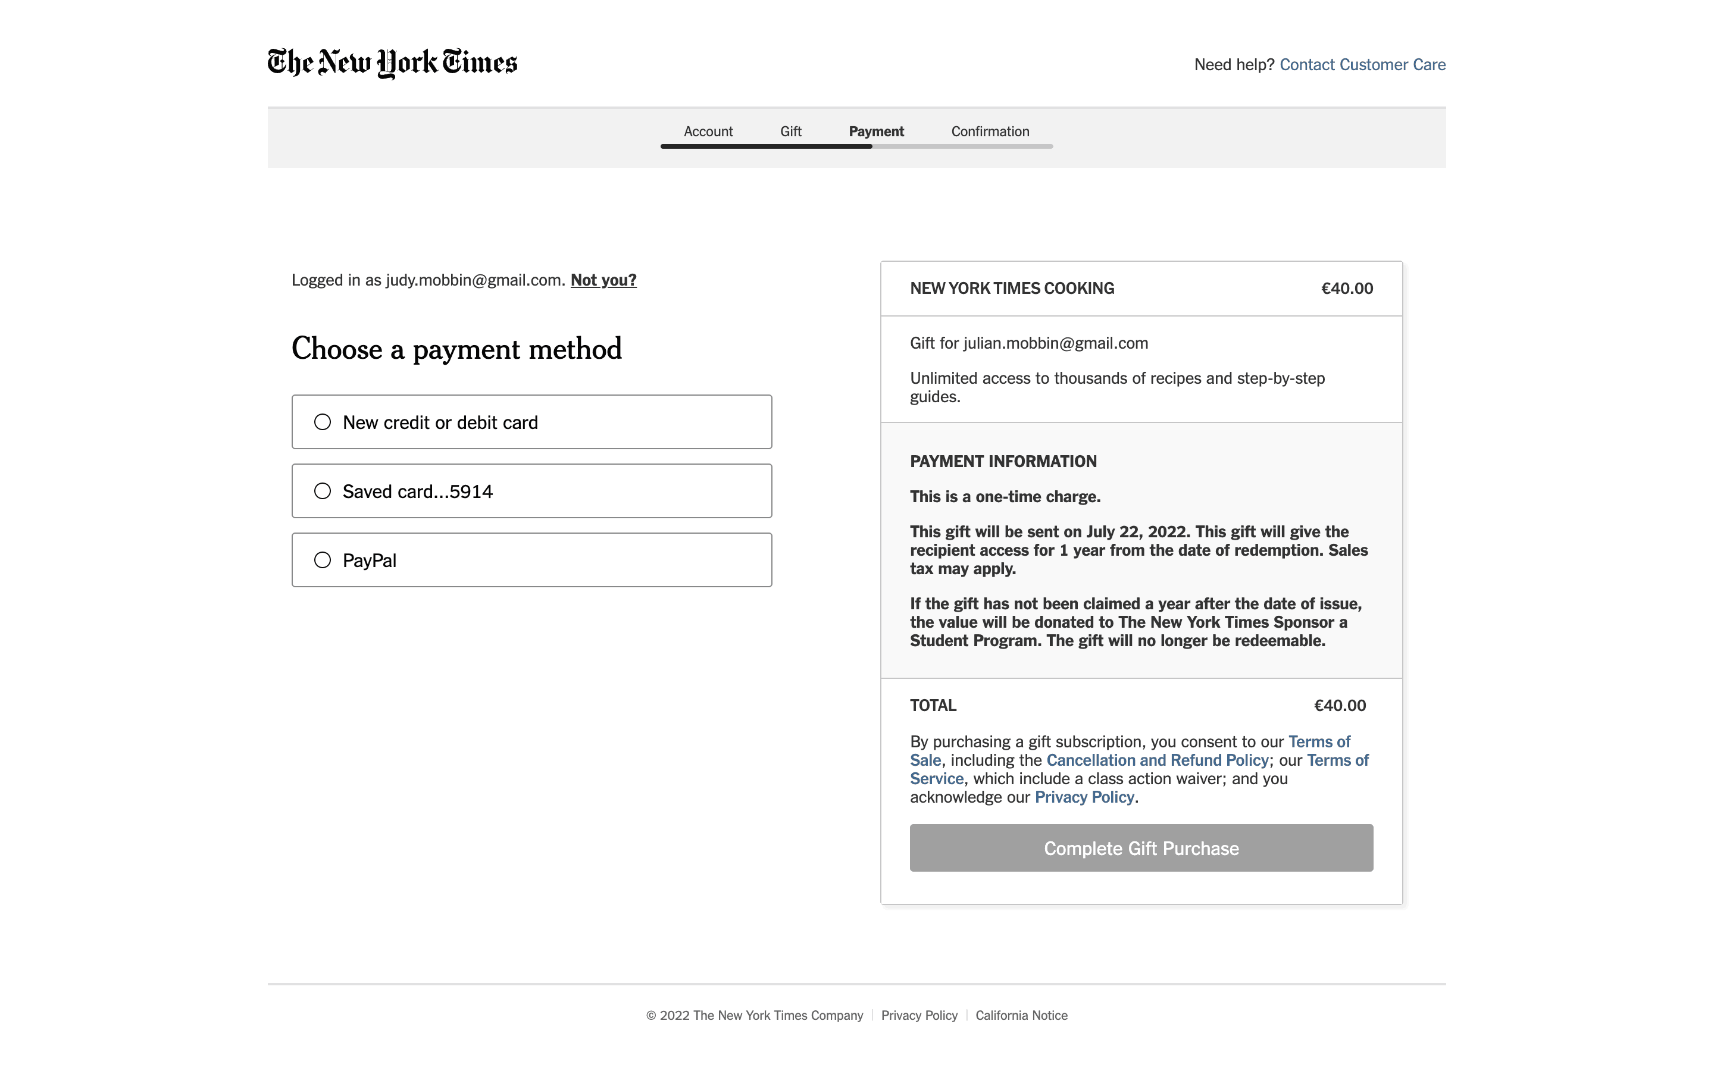This screenshot has height=1071, width=1714.
Task: Switch to the Gift step tab
Action: click(x=790, y=131)
